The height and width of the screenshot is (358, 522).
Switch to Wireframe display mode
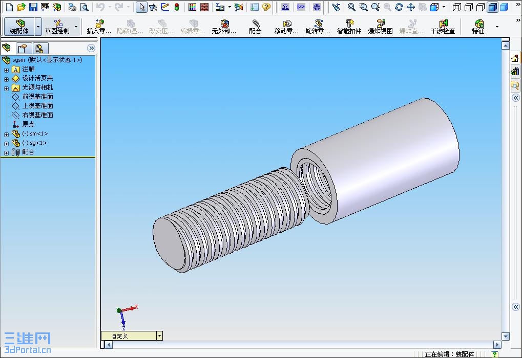pyautogui.click(x=457, y=7)
